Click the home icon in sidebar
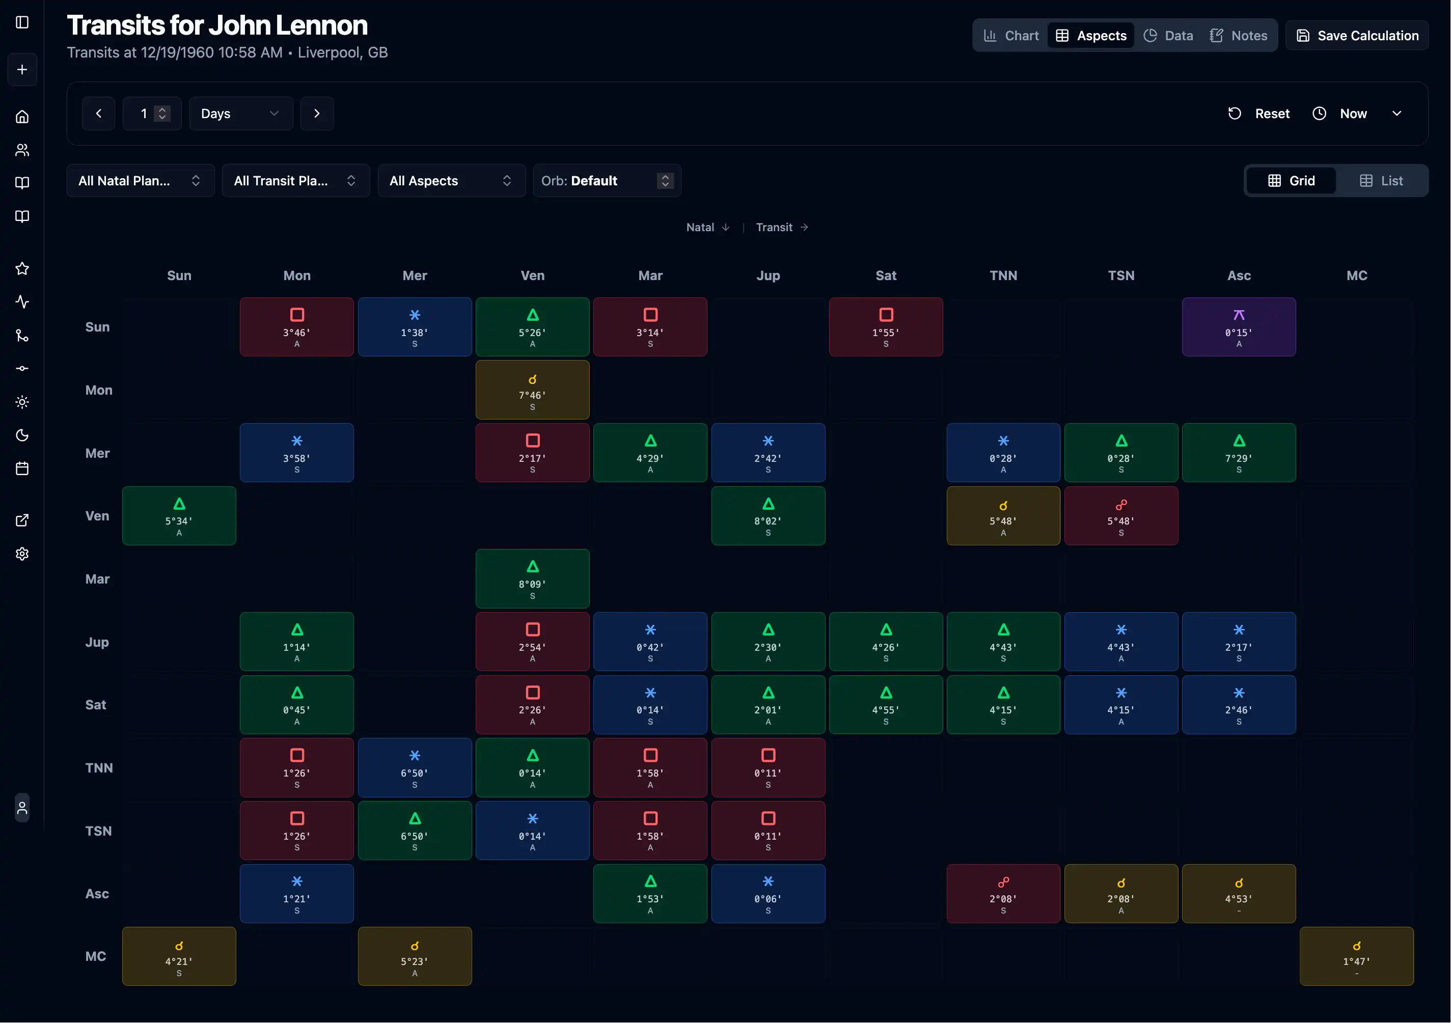The height and width of the screenshot is (1023, 1451). coord(22,117)
